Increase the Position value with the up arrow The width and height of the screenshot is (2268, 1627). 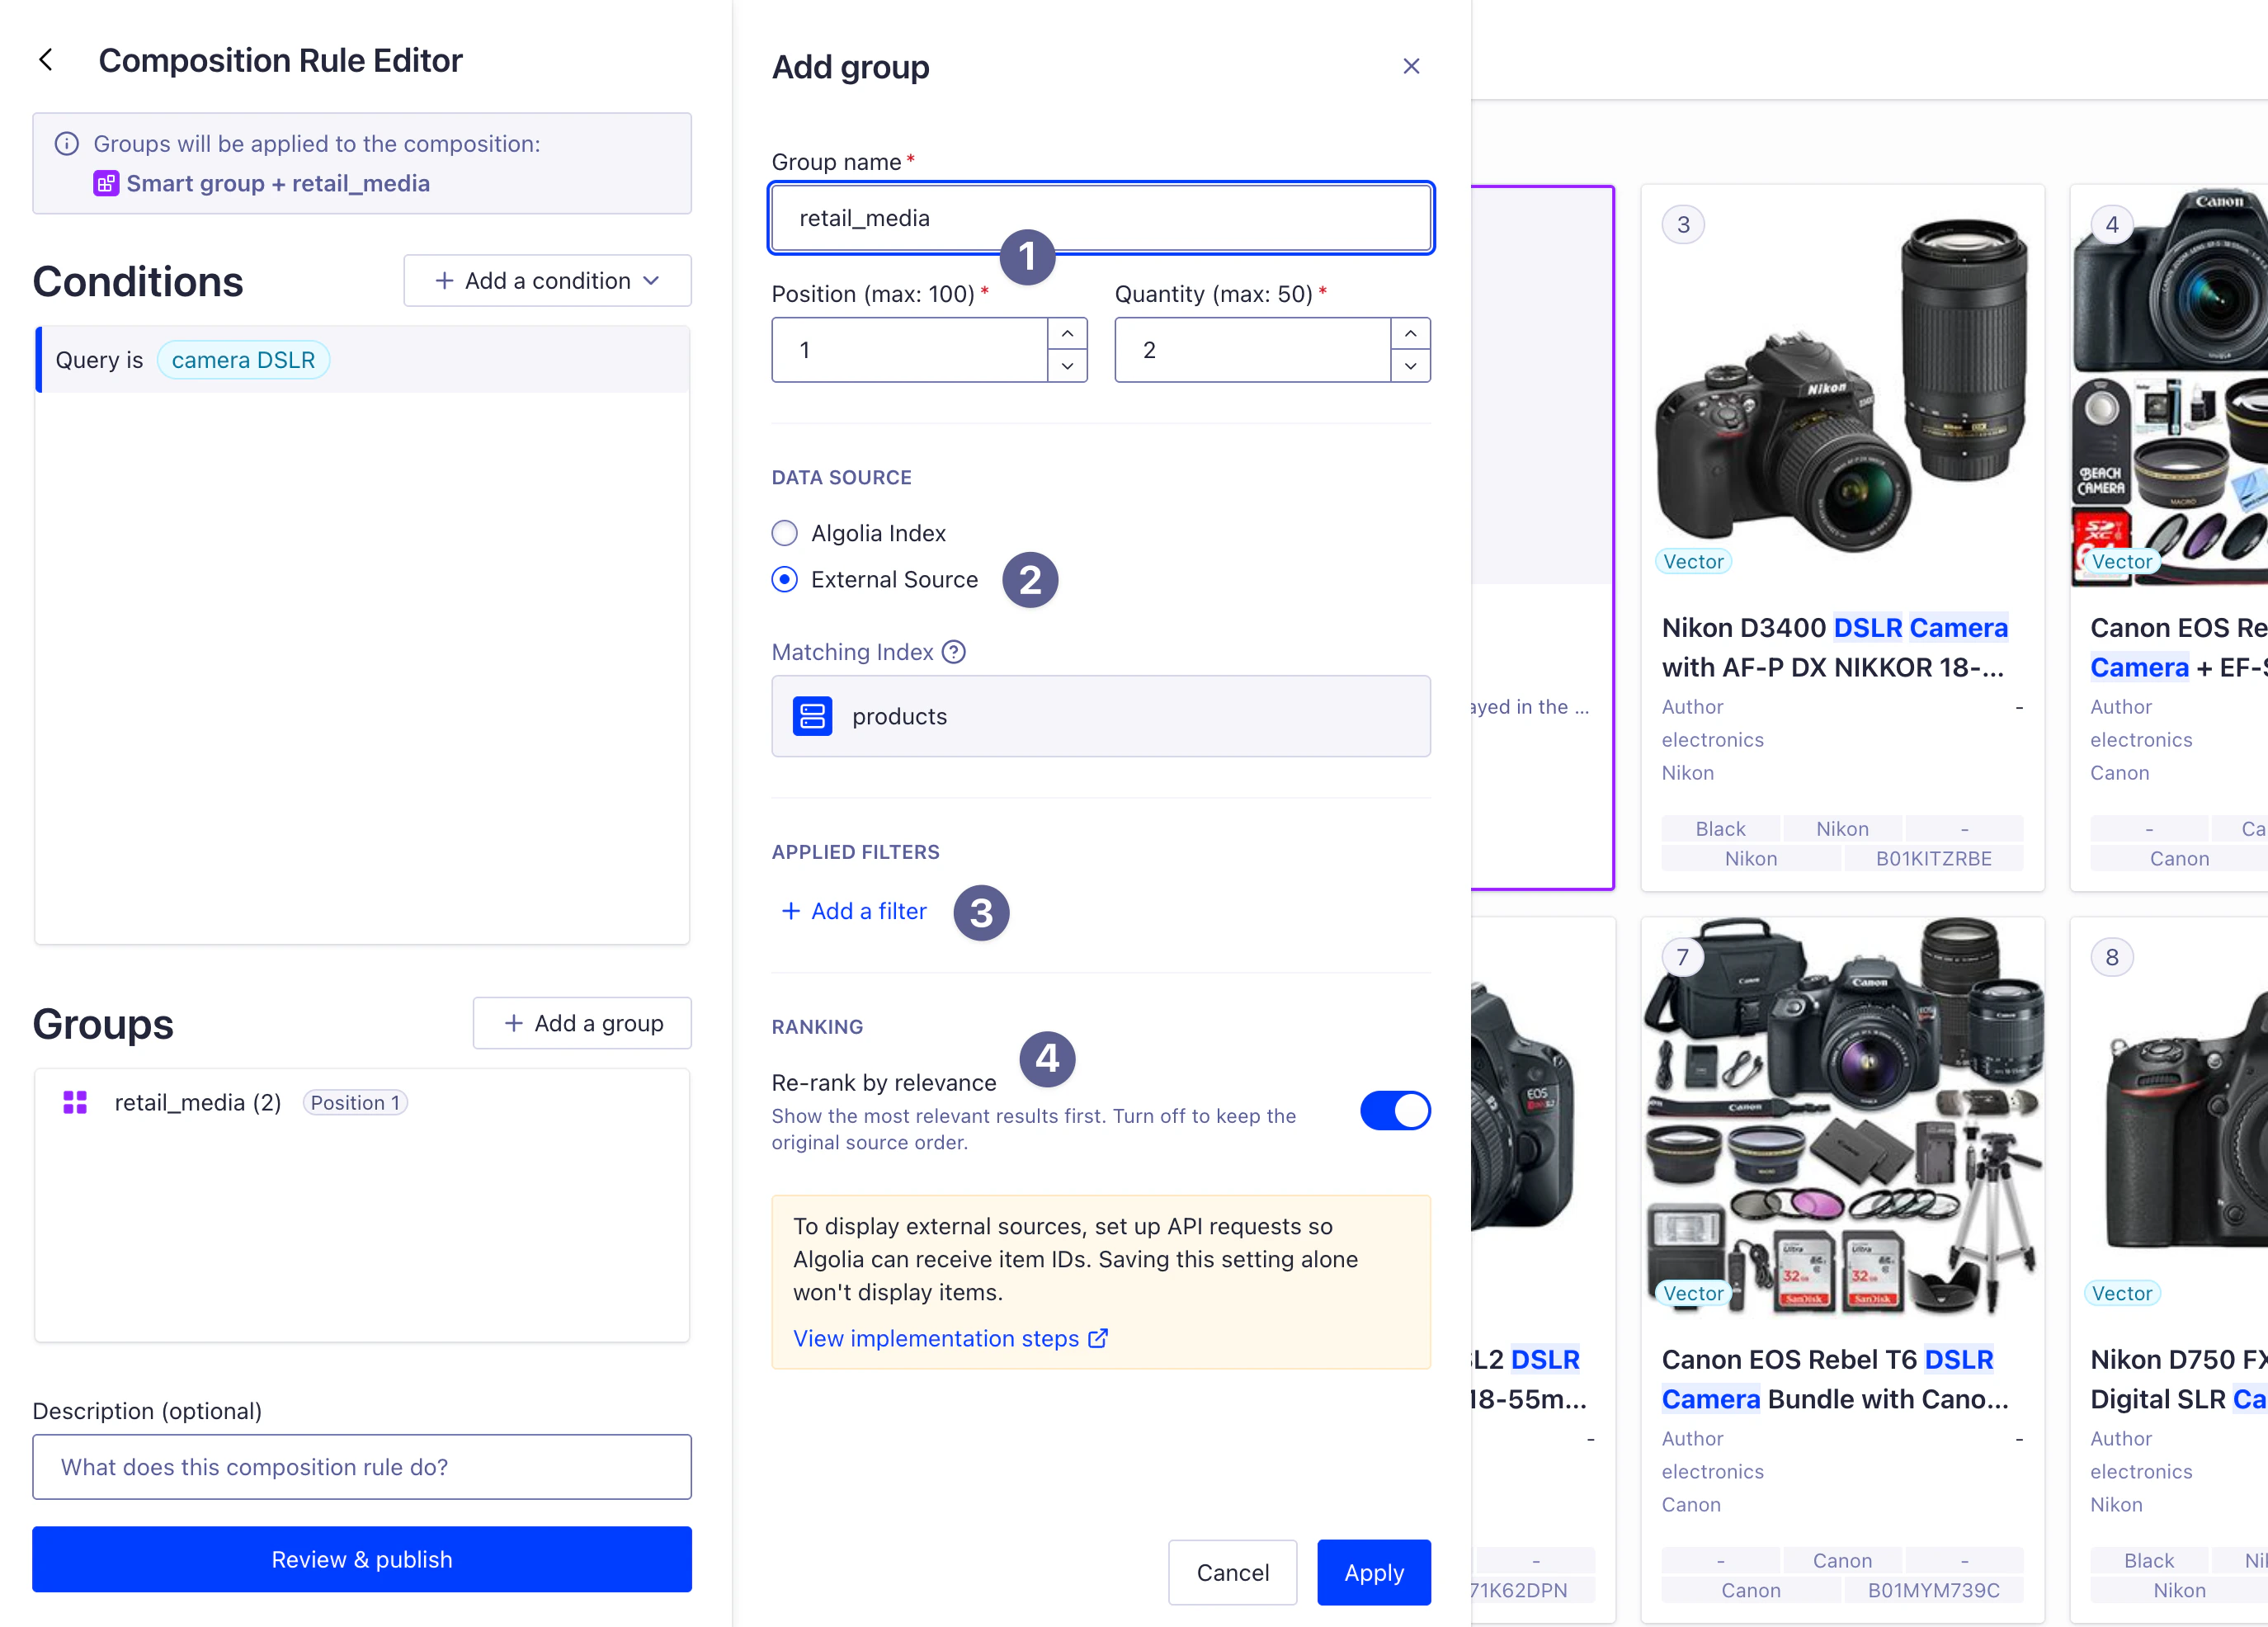point(1068,333)
